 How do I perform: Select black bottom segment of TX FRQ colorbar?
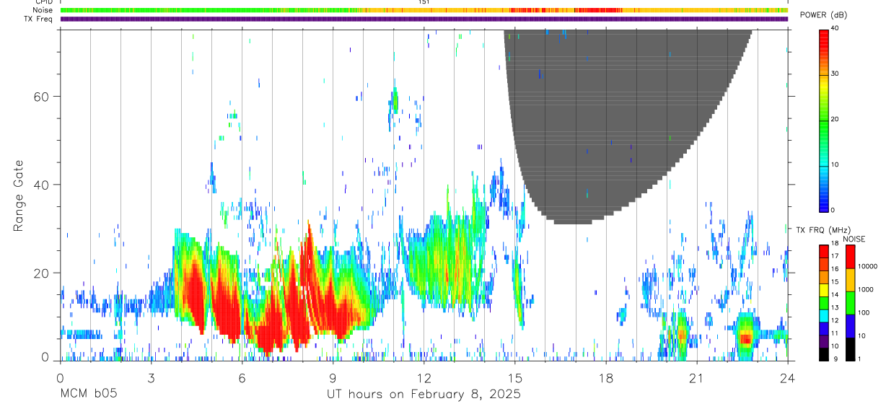click(824, 354)
